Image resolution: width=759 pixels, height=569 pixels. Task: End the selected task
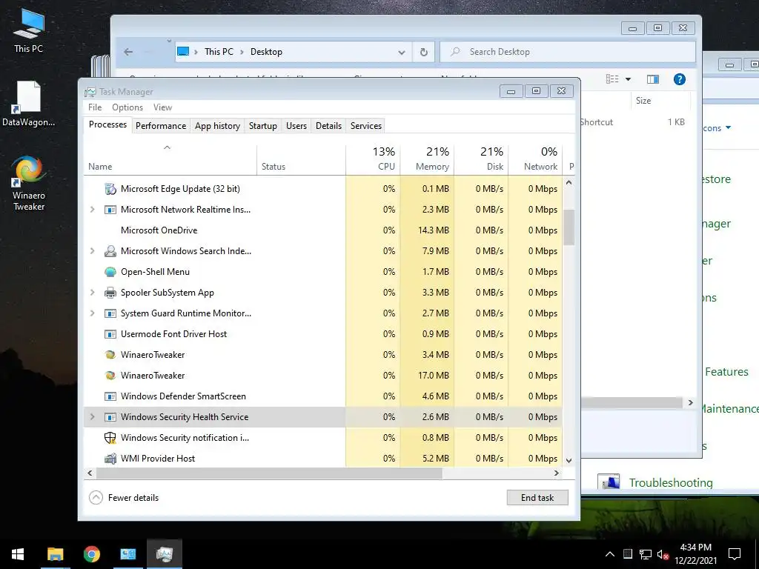537,498
